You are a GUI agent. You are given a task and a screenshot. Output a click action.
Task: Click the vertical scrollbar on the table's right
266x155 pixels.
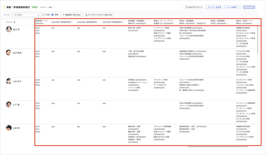[258, 39]
